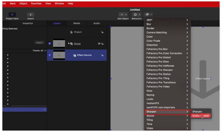Click the Import arrow icon
Screen dimensions: 222x132
31,15
